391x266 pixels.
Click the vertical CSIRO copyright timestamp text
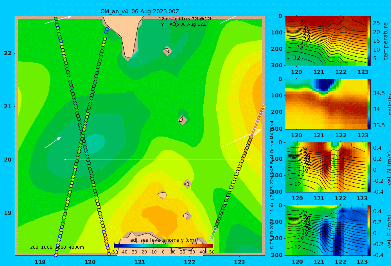tap(272, 185)
